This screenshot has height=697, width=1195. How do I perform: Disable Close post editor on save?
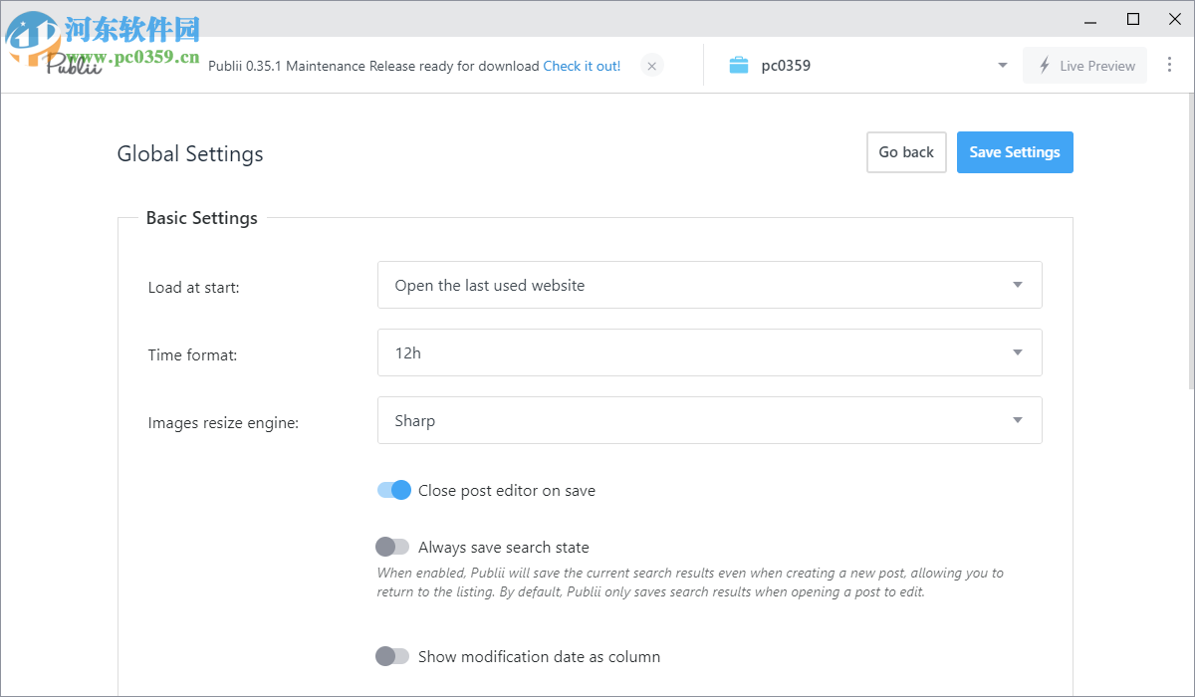pos(393,490)
